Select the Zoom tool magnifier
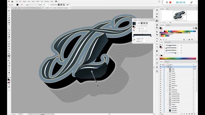Screen dimensions: 205x115 tap(9, 75)
